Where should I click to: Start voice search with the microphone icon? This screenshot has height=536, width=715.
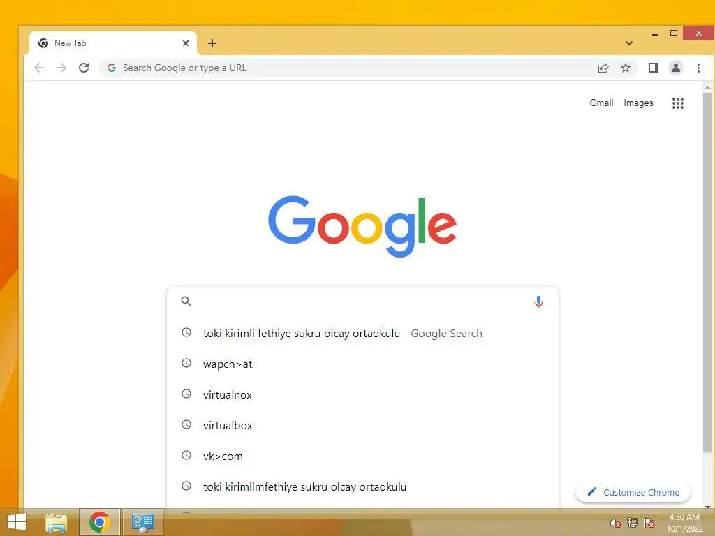click(x=538, y=301)
